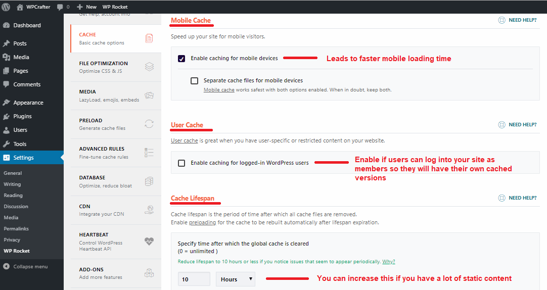The height and width of the screenshot is (290, 547).
Task: Click the Heartbeat heart icon
Action: coord(149,241)
